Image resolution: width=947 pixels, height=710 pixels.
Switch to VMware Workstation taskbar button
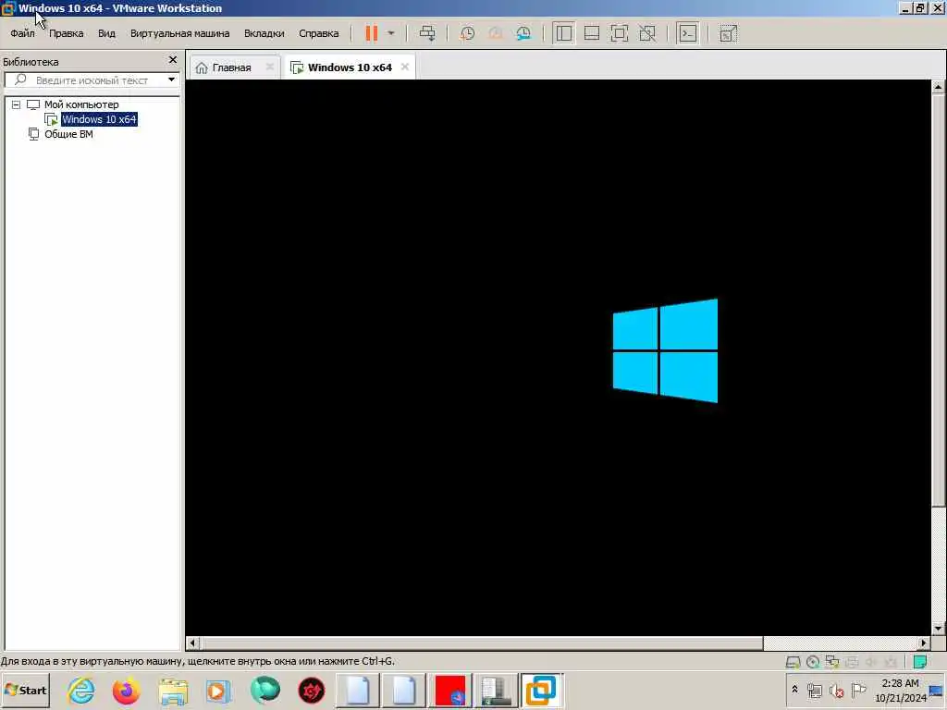click(x=540, y=690)
